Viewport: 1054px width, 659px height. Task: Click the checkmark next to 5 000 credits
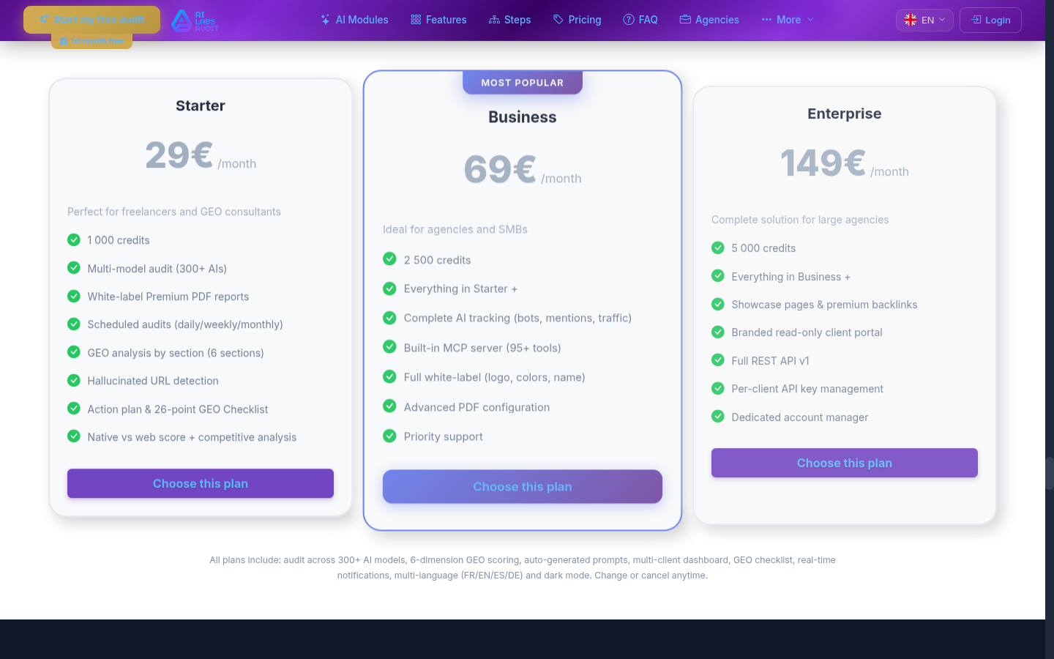pyautogui.click(x=718, y=247)
